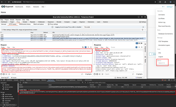Open DevTools Network tab
The image size is (176, 107).
tap(28, 80)
